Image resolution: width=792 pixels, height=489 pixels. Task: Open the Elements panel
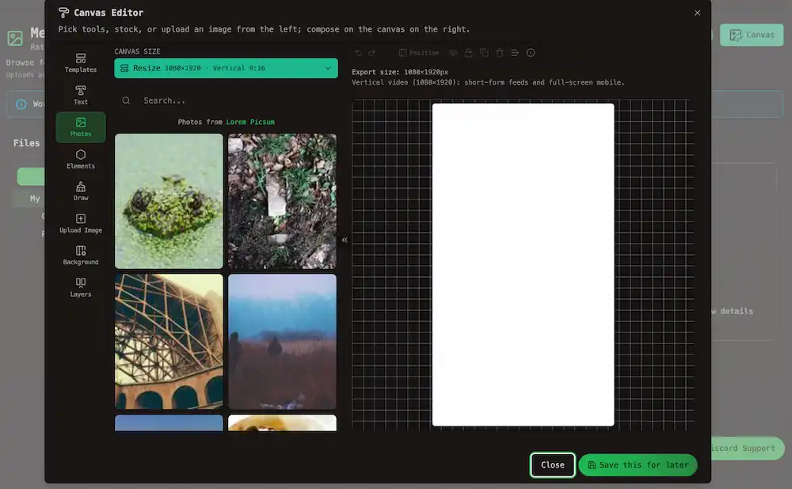point(80,159)
